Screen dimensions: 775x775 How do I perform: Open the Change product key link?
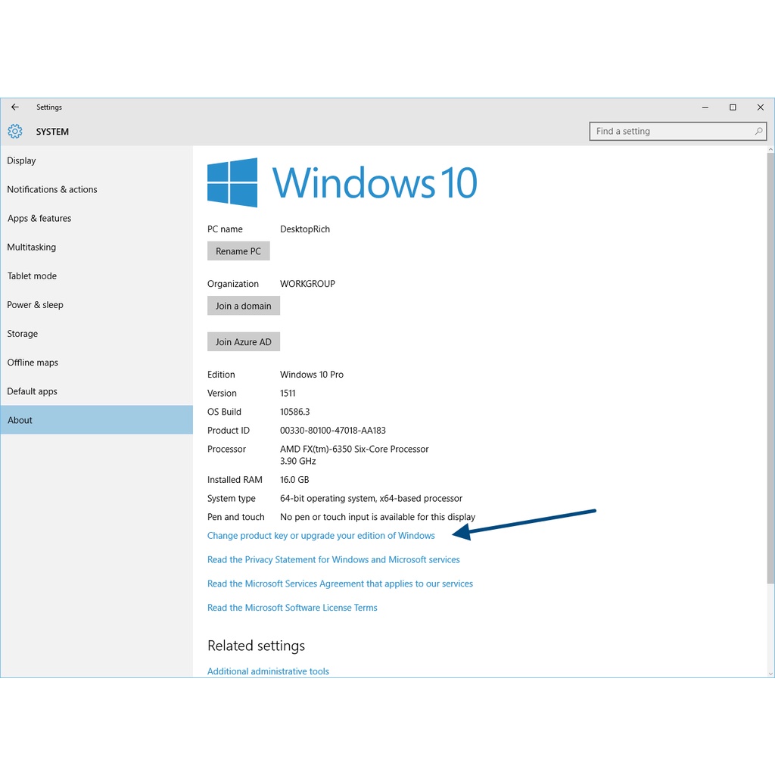tap(321, 536)
